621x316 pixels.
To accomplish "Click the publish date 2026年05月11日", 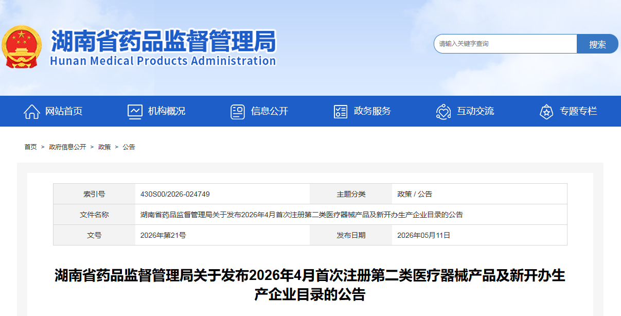I will tap(423, 235).
